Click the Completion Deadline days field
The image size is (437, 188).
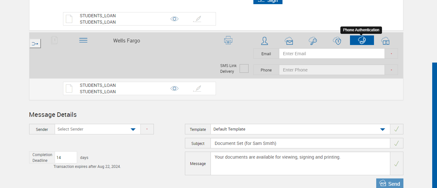(x=66, y=157)
